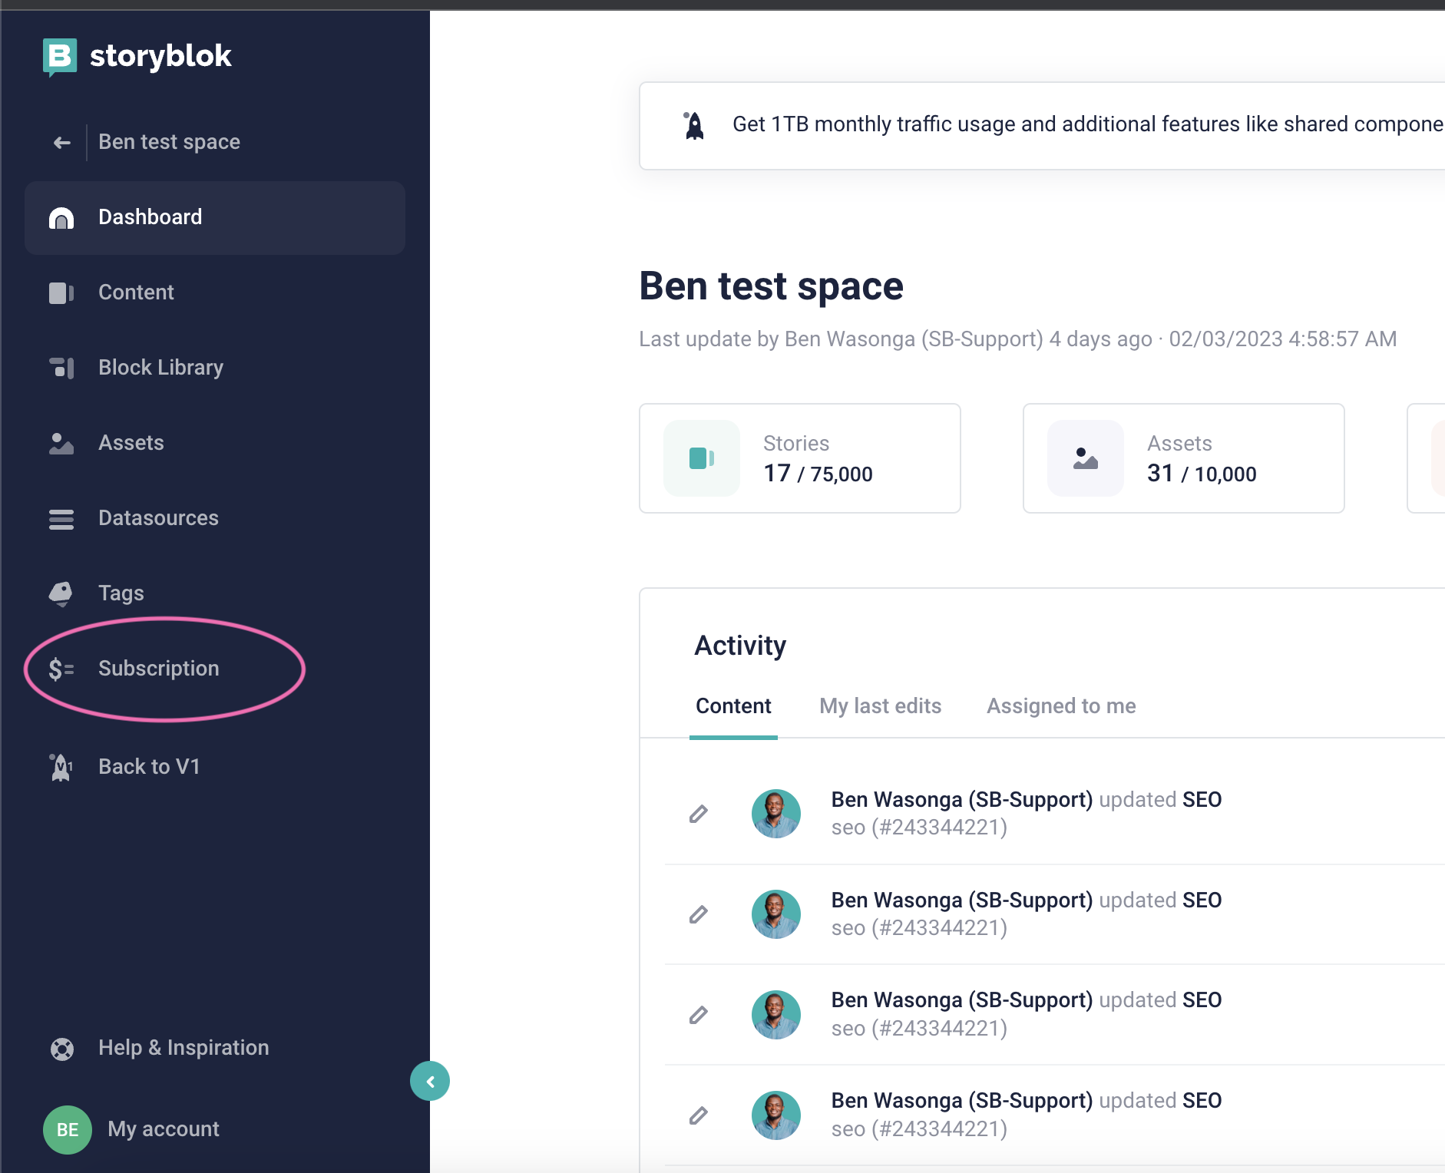Click the pencil icon in the fourth SEO activity row

698,1115
